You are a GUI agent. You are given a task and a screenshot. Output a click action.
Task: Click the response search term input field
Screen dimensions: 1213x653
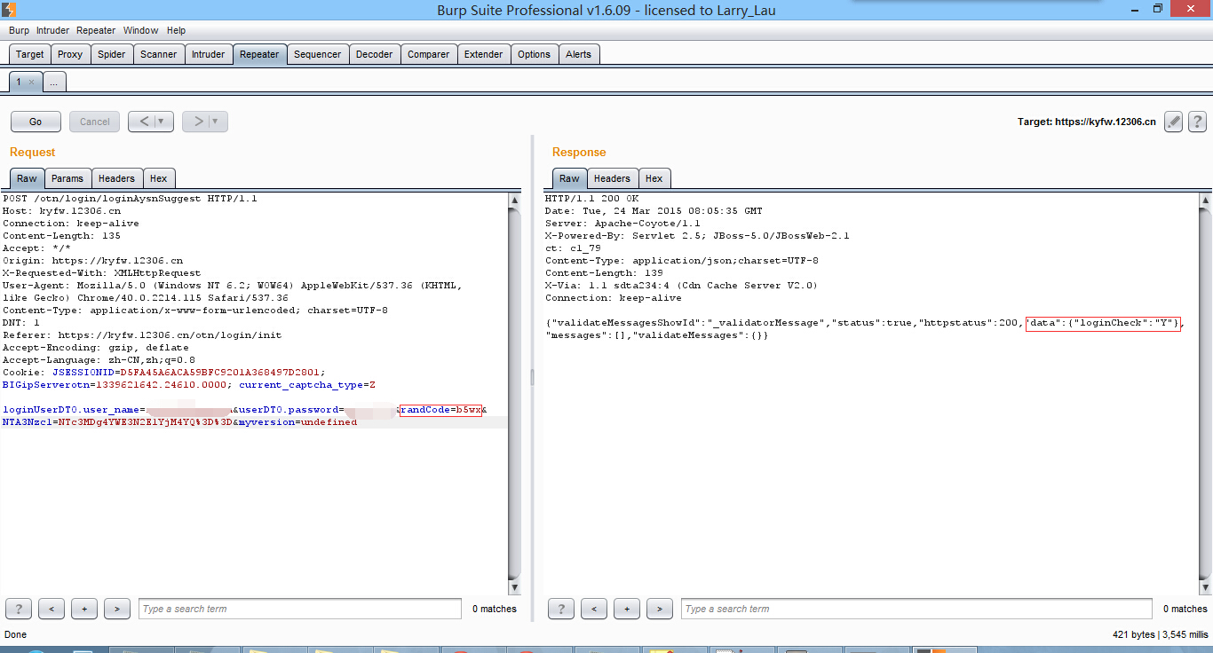[916, 609]
